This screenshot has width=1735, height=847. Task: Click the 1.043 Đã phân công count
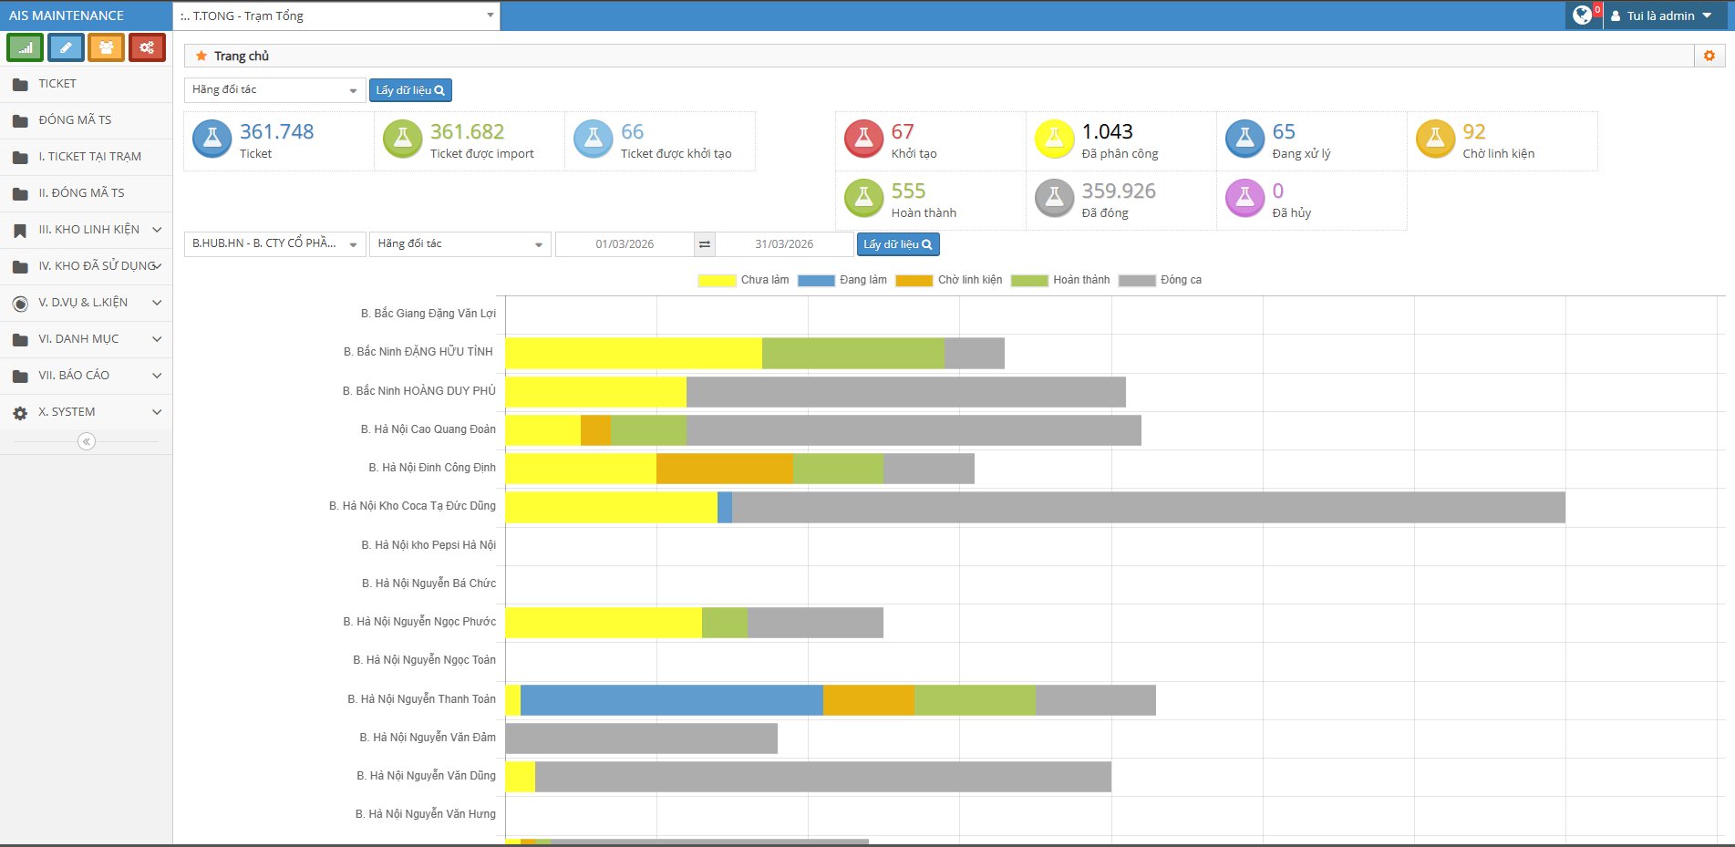point(1107,131)
